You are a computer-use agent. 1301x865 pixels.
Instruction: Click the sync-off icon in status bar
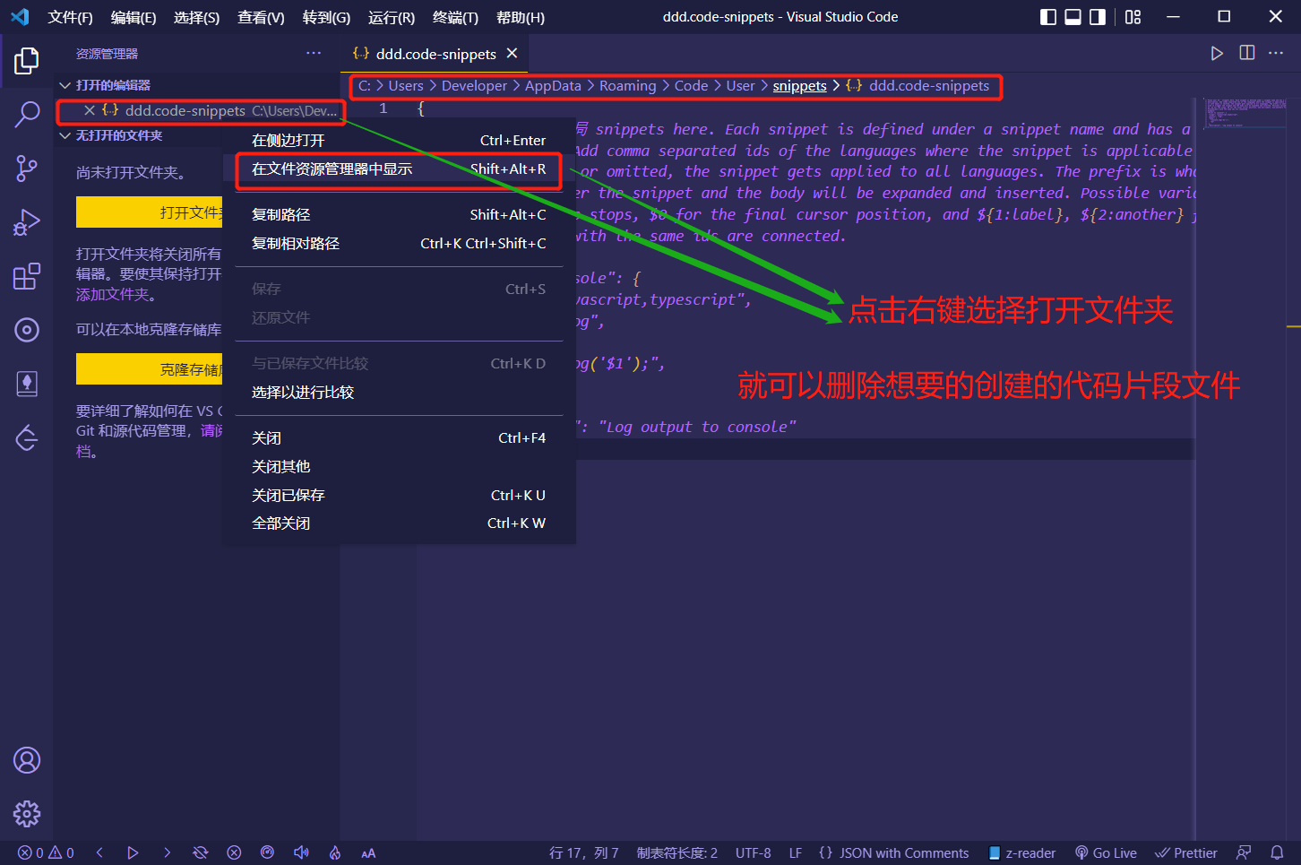click(x=200, y=853)
